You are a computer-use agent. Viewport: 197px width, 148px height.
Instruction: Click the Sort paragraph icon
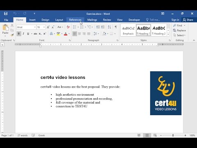(109, 27)
